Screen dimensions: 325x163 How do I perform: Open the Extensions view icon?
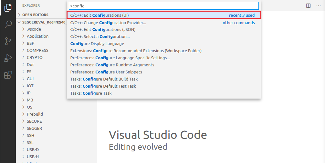8,75
